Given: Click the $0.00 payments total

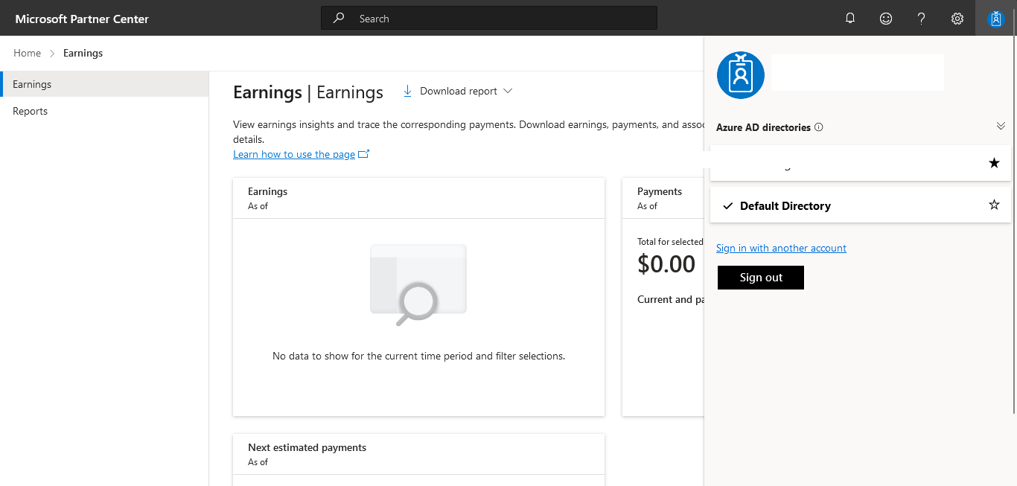Looking at the screenshot, I should coord(666,263).
